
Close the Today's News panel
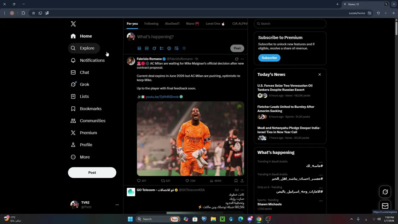point(320,75)
